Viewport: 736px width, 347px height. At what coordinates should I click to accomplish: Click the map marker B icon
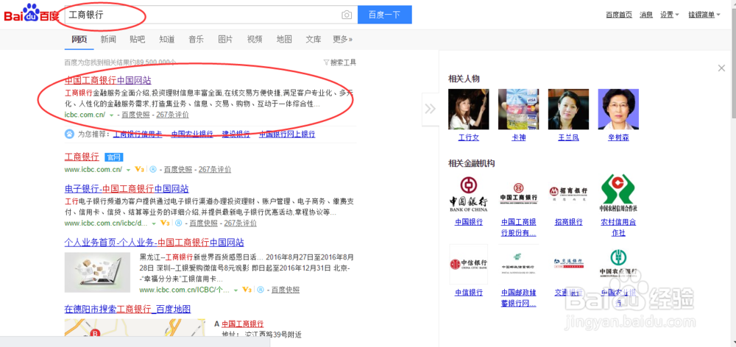click(96, 334)
